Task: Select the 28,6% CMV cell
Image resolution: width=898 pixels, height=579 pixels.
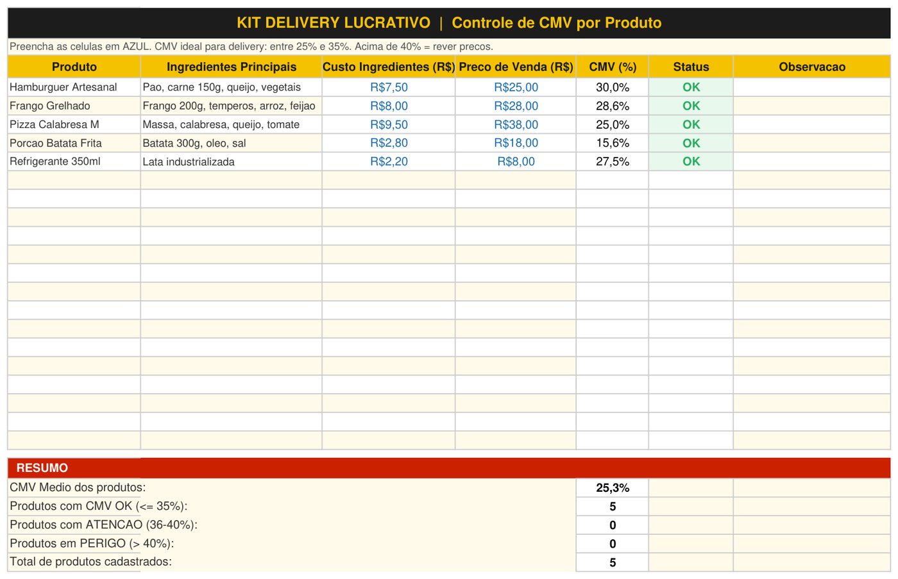Action: (x=613, y=106)
